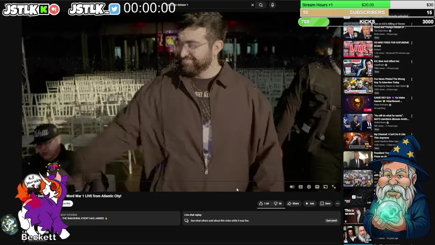435x245 pixels.
Task: Open the Share dialog
Action: [x=293, y=203]
